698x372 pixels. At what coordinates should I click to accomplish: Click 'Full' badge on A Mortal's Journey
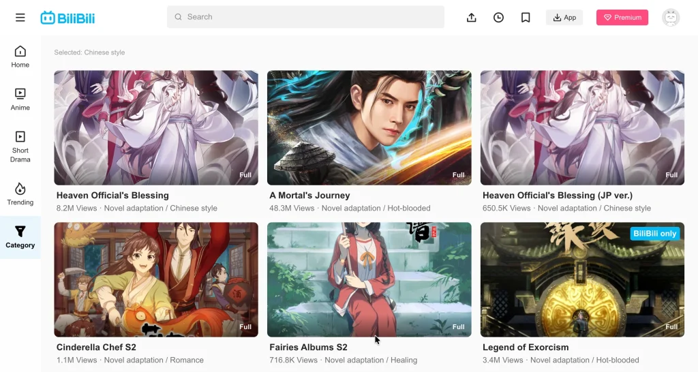click(x=459, y=175)
